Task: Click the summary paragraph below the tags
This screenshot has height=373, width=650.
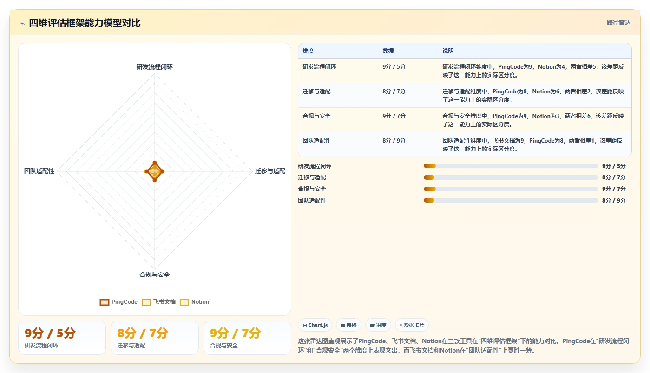Action: 464,346
